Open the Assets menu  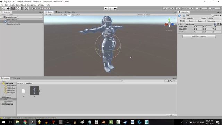pyautogui.click(x=12, y=5)
